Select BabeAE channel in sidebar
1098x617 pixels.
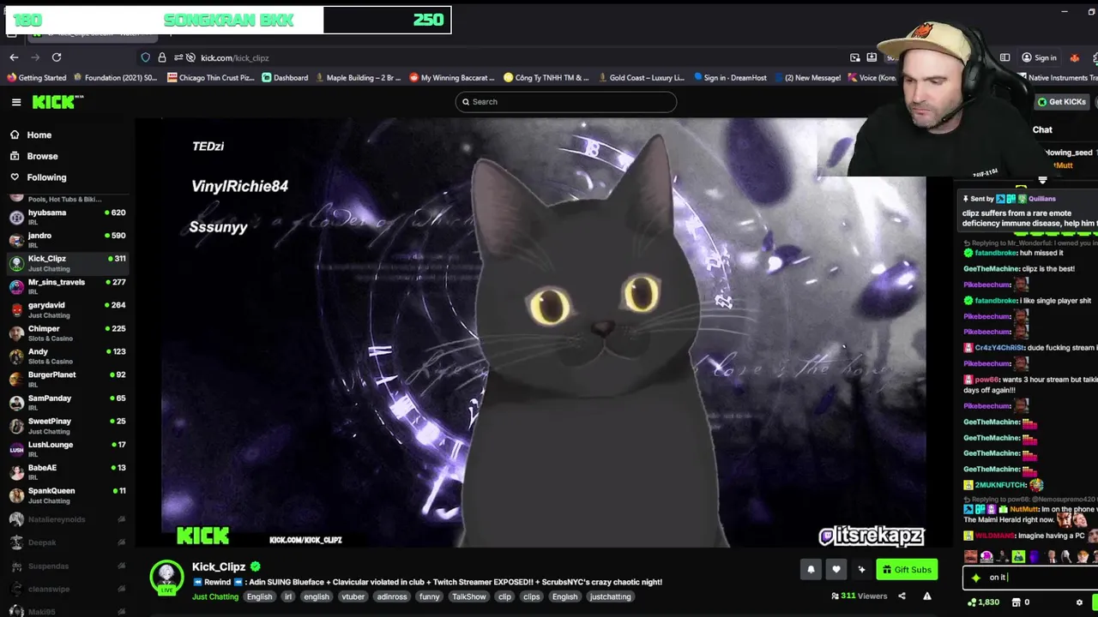pyautogui.click(x=69, y=472)
